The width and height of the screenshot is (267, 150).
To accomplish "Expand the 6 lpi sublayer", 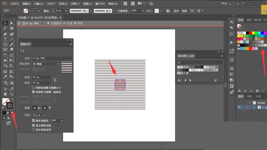I will [x=254, y=107].
